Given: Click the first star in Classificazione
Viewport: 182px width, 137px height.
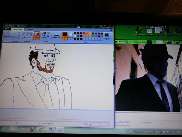Looking at the screenshot, I should [x=153, y=123].
